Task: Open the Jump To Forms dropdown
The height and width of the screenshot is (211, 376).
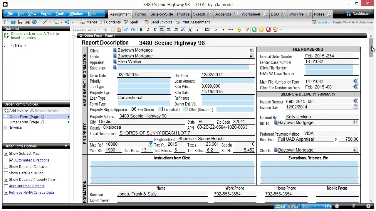Action: point(86,30)
